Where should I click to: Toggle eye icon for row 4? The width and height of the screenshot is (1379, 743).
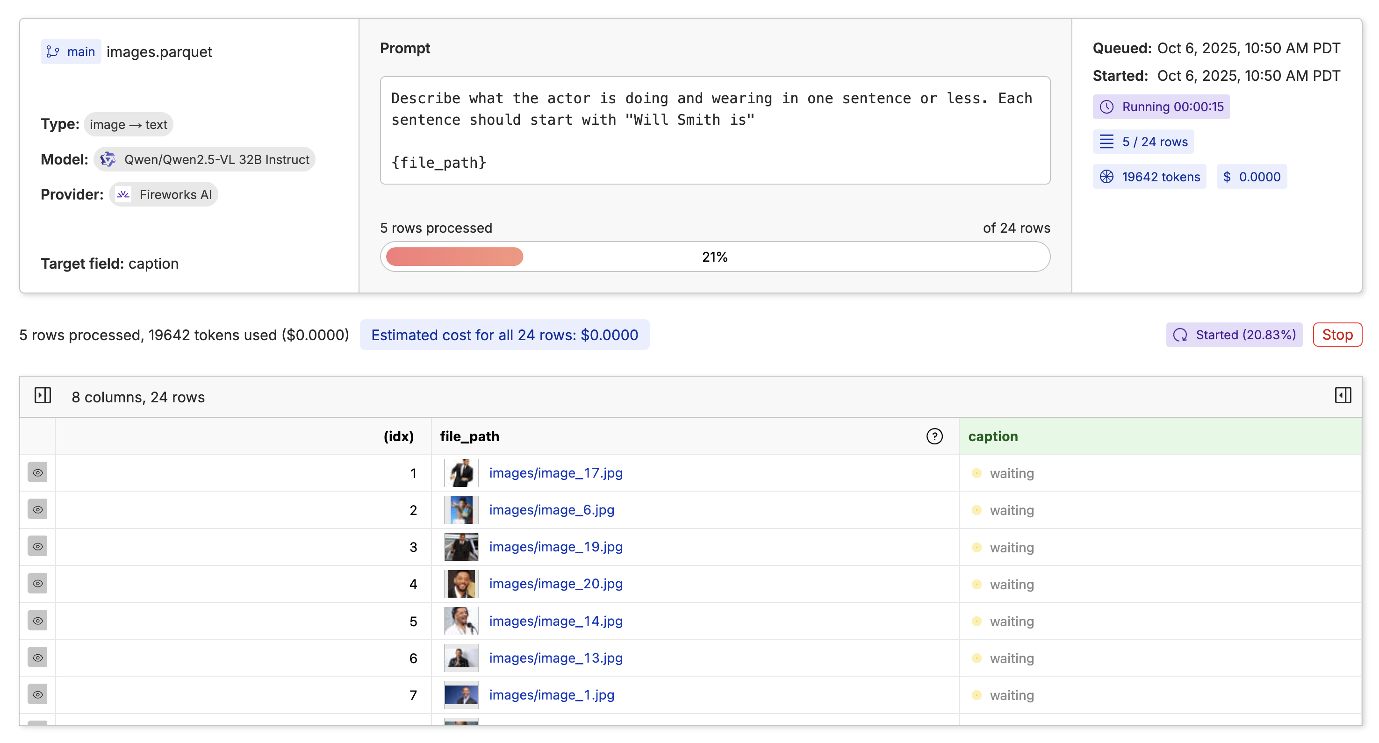pyautogui.click(x=37, y=584)
